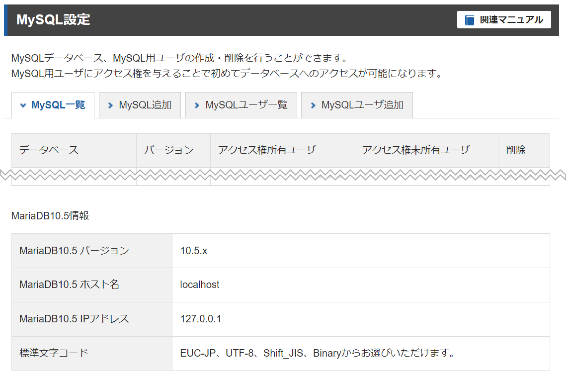Click the description line beginning MySQLデータベース、MySQL用ユーザの作成

point(180,58)
